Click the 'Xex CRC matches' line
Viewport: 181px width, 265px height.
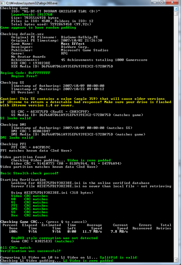29,215
